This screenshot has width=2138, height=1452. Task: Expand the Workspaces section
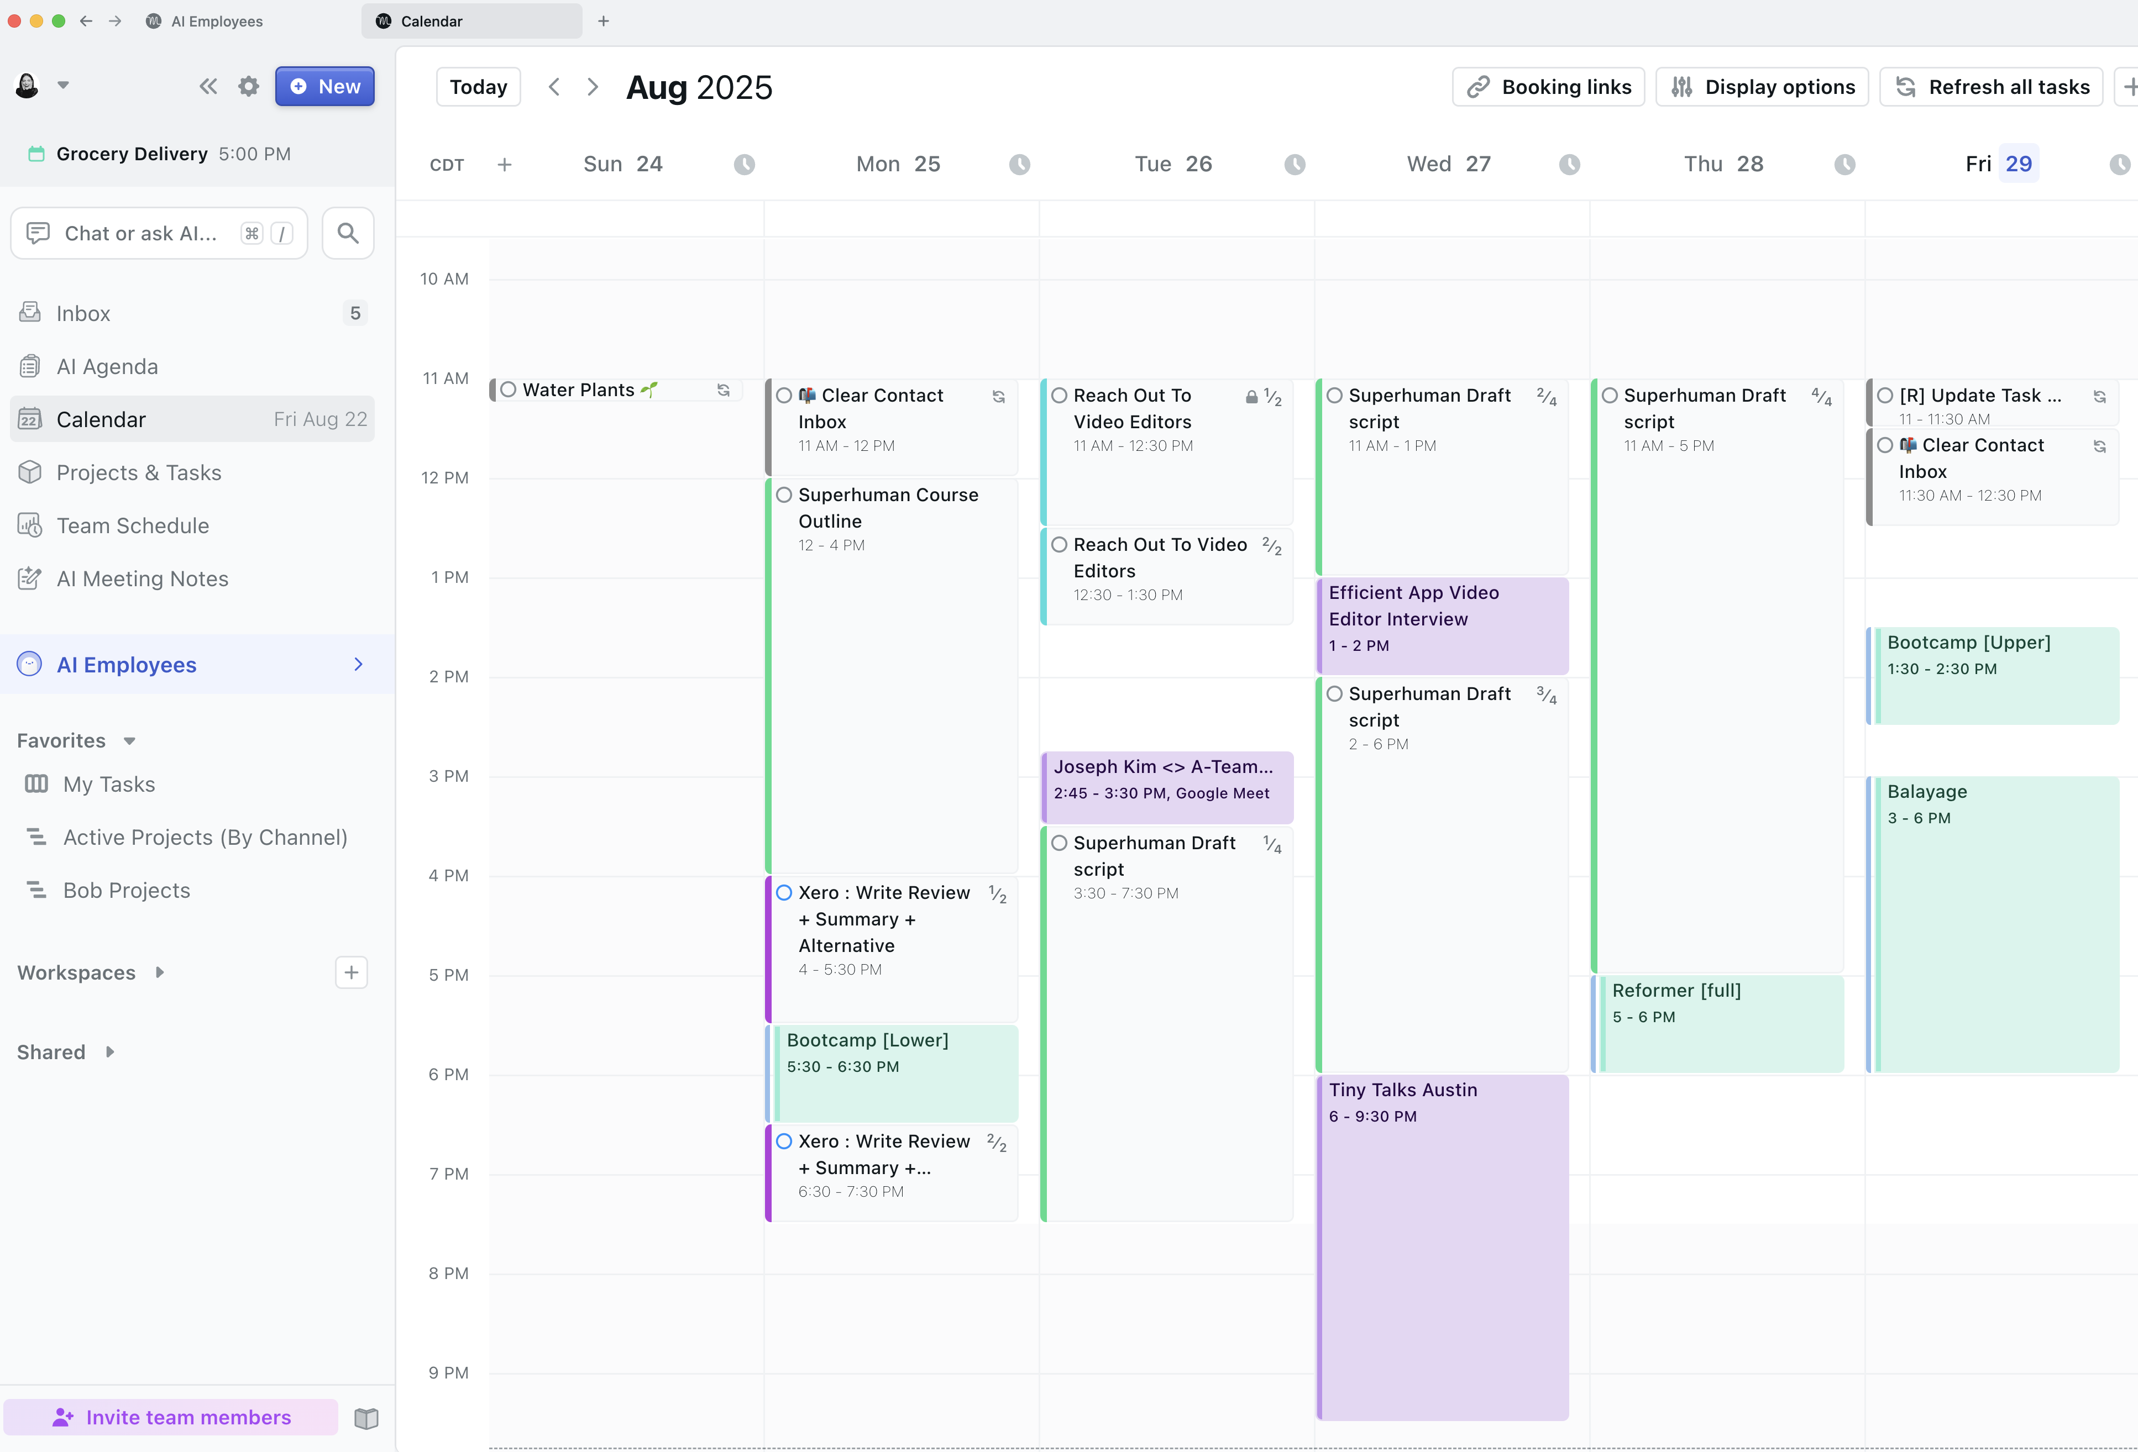(x=161, y=972)
